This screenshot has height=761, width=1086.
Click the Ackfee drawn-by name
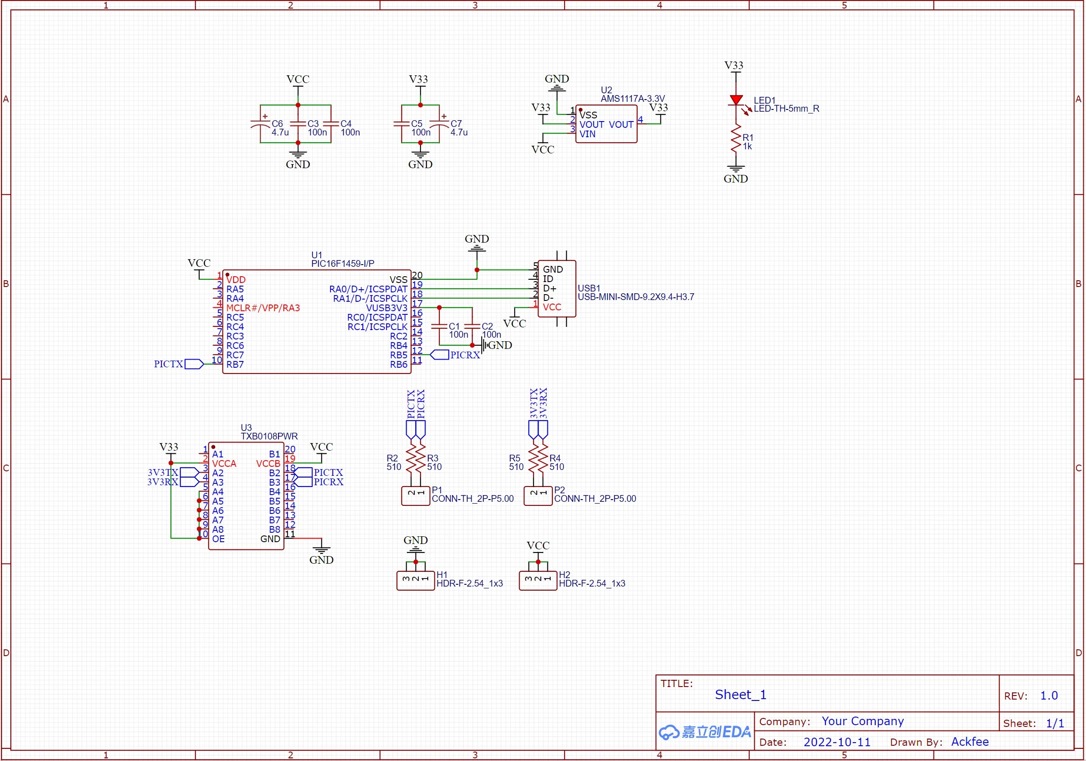969,741
